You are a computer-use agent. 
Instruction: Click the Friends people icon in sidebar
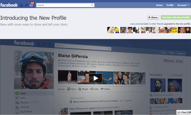(x=17, y=107)
